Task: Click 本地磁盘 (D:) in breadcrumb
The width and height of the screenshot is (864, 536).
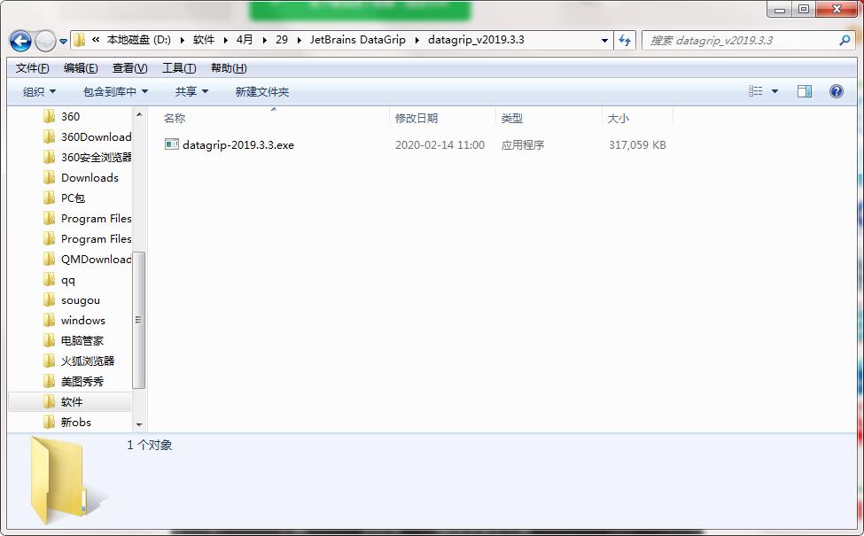Action: click(x=138, y=40)
